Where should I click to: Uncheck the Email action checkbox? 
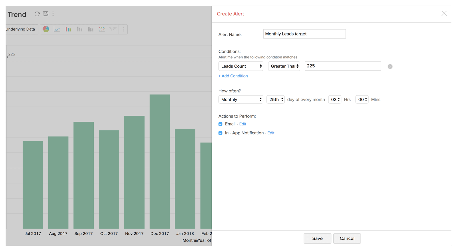click(x=221, y=124)
